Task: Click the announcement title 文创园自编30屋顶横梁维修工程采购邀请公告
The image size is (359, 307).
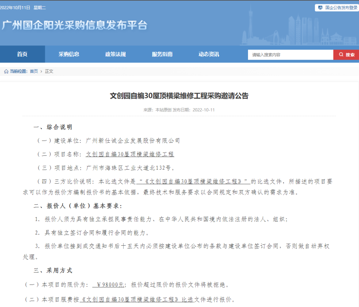Action: (179, 96)
